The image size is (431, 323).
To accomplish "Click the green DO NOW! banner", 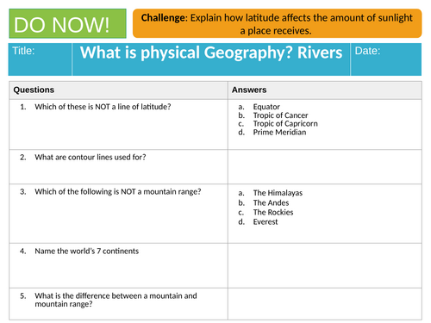I will pos(67,23).
